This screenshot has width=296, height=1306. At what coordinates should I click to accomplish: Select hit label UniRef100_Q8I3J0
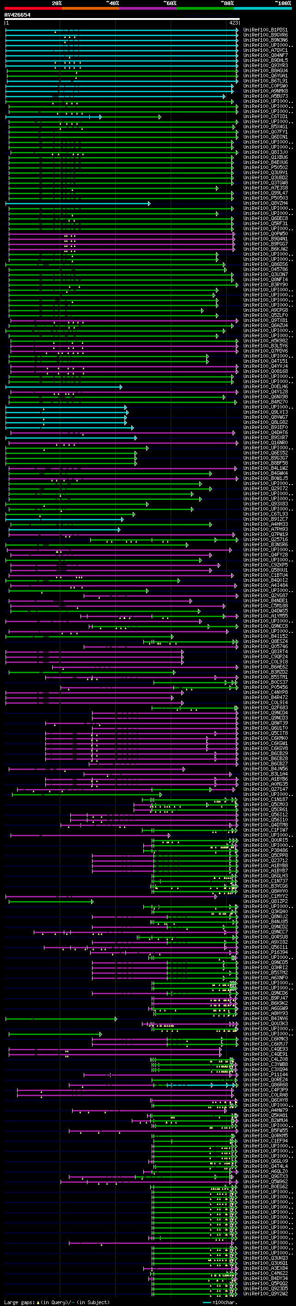point(265,152)
